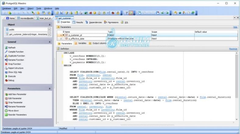Click the green Execute arrow icon

[6, 76]
